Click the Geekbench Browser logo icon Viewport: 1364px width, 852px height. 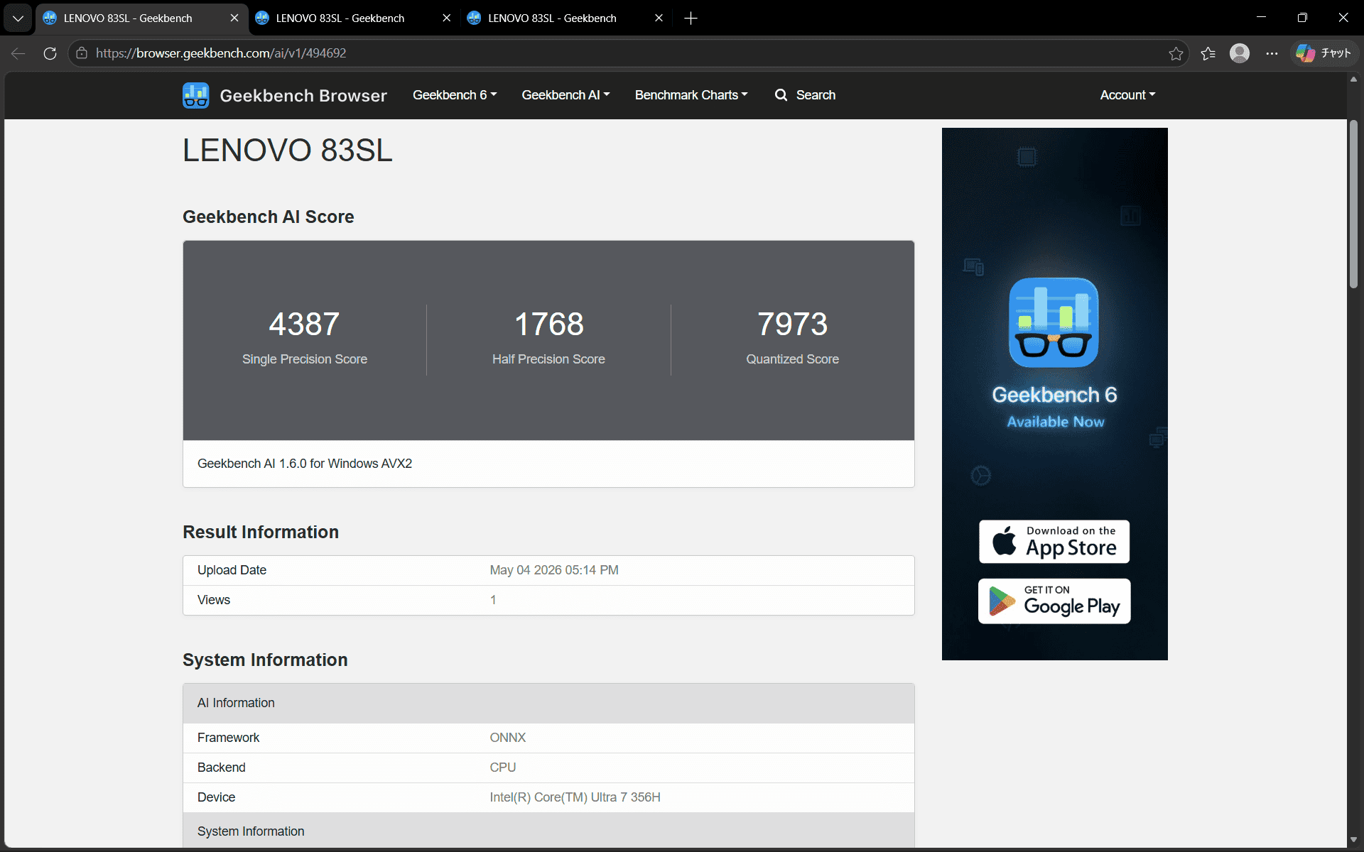pos(195,95)
